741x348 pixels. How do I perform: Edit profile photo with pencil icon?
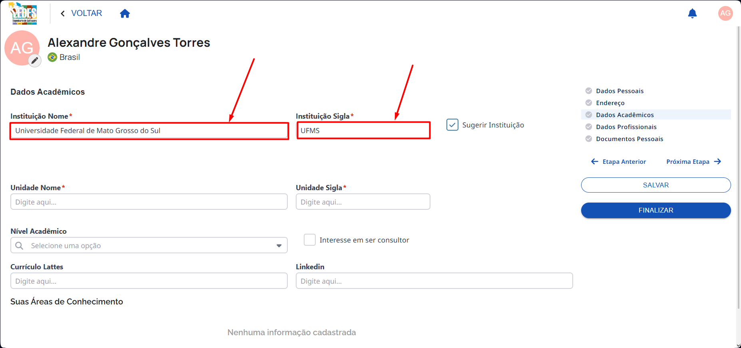click(35, 61)
